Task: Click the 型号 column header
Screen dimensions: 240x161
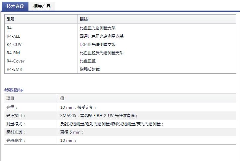Action: pyautogui.click(x=11, y=19)
